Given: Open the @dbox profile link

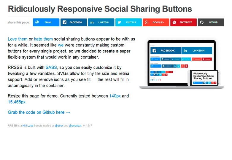Looking at the screenshot, I should click(x=59, y=126).
